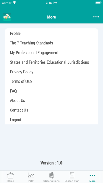Select My Professional Engagements
This screenshot has width=103, height=183.
click(x=51, y=53)
